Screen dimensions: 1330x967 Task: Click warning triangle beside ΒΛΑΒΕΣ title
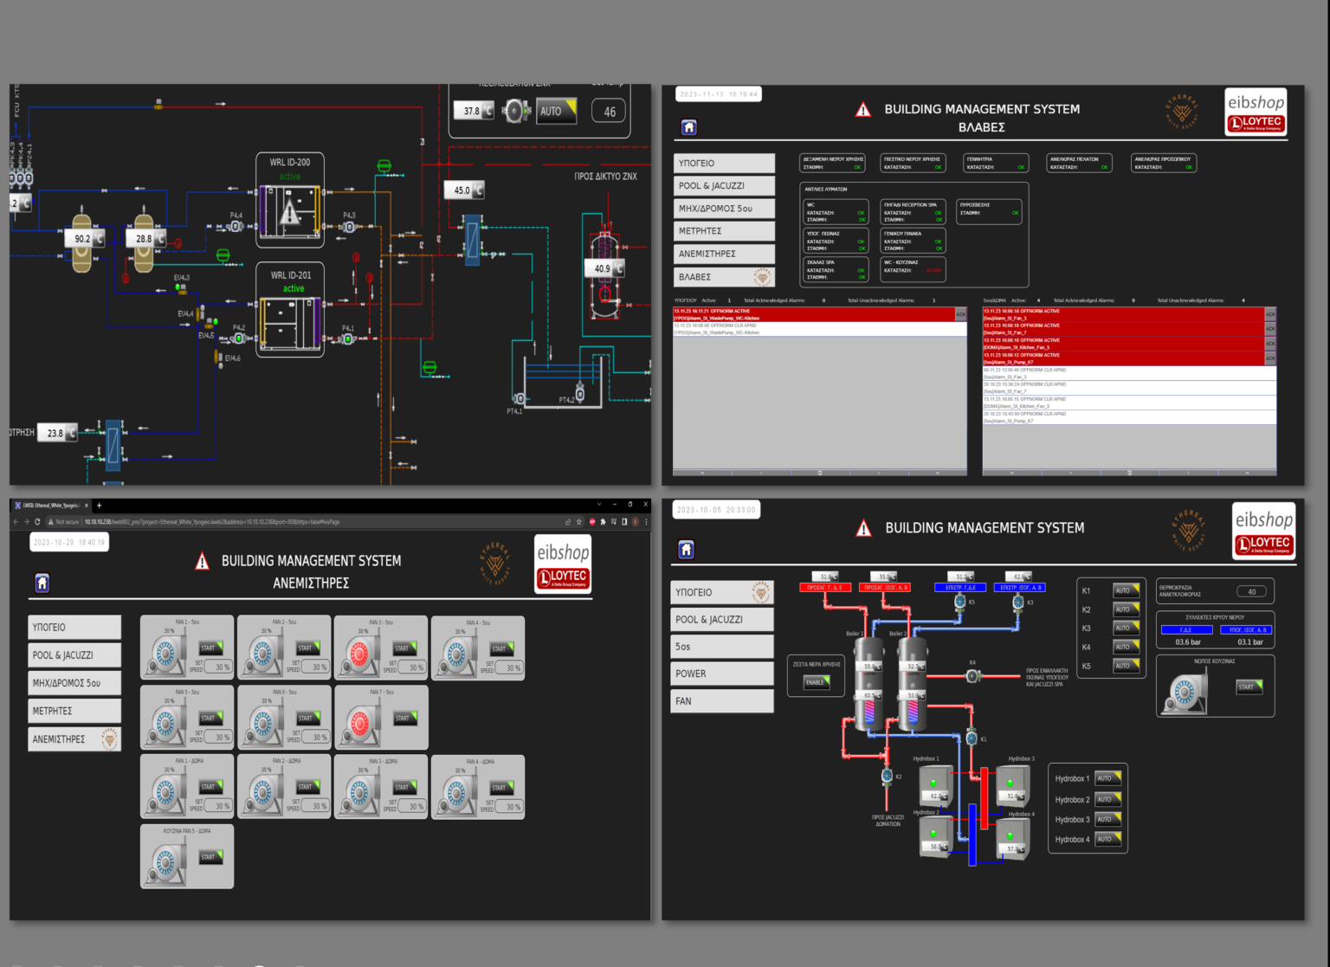pyautogui.click(x=863, y=110)
